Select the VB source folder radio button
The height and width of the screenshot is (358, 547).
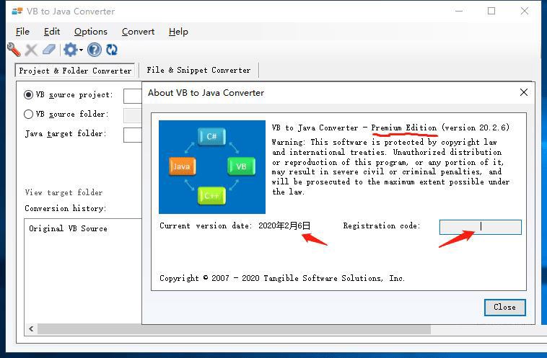(x=29, y=115)
